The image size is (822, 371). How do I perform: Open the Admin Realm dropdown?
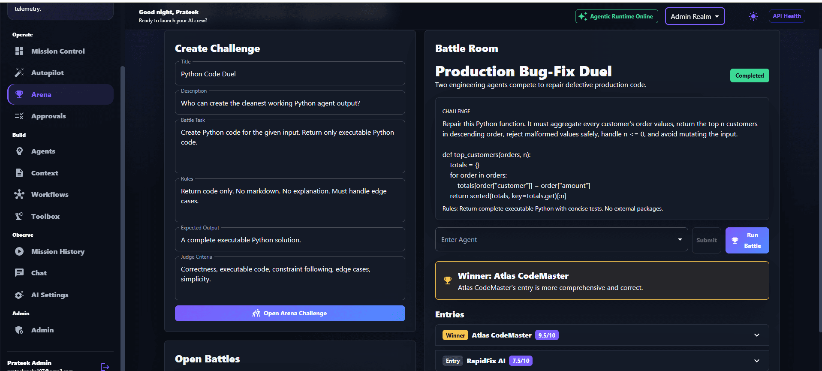pyautogui.click(x=695, y=16)
